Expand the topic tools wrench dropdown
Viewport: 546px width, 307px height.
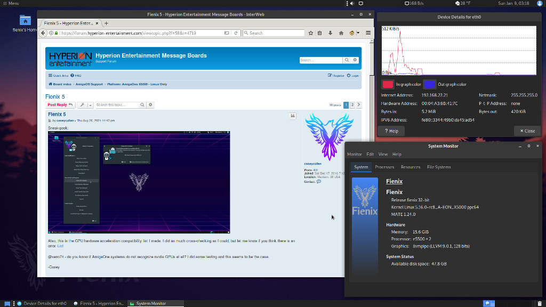point(85,105)
